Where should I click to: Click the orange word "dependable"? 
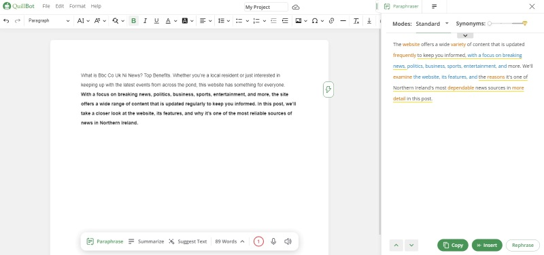click(461, 88)
